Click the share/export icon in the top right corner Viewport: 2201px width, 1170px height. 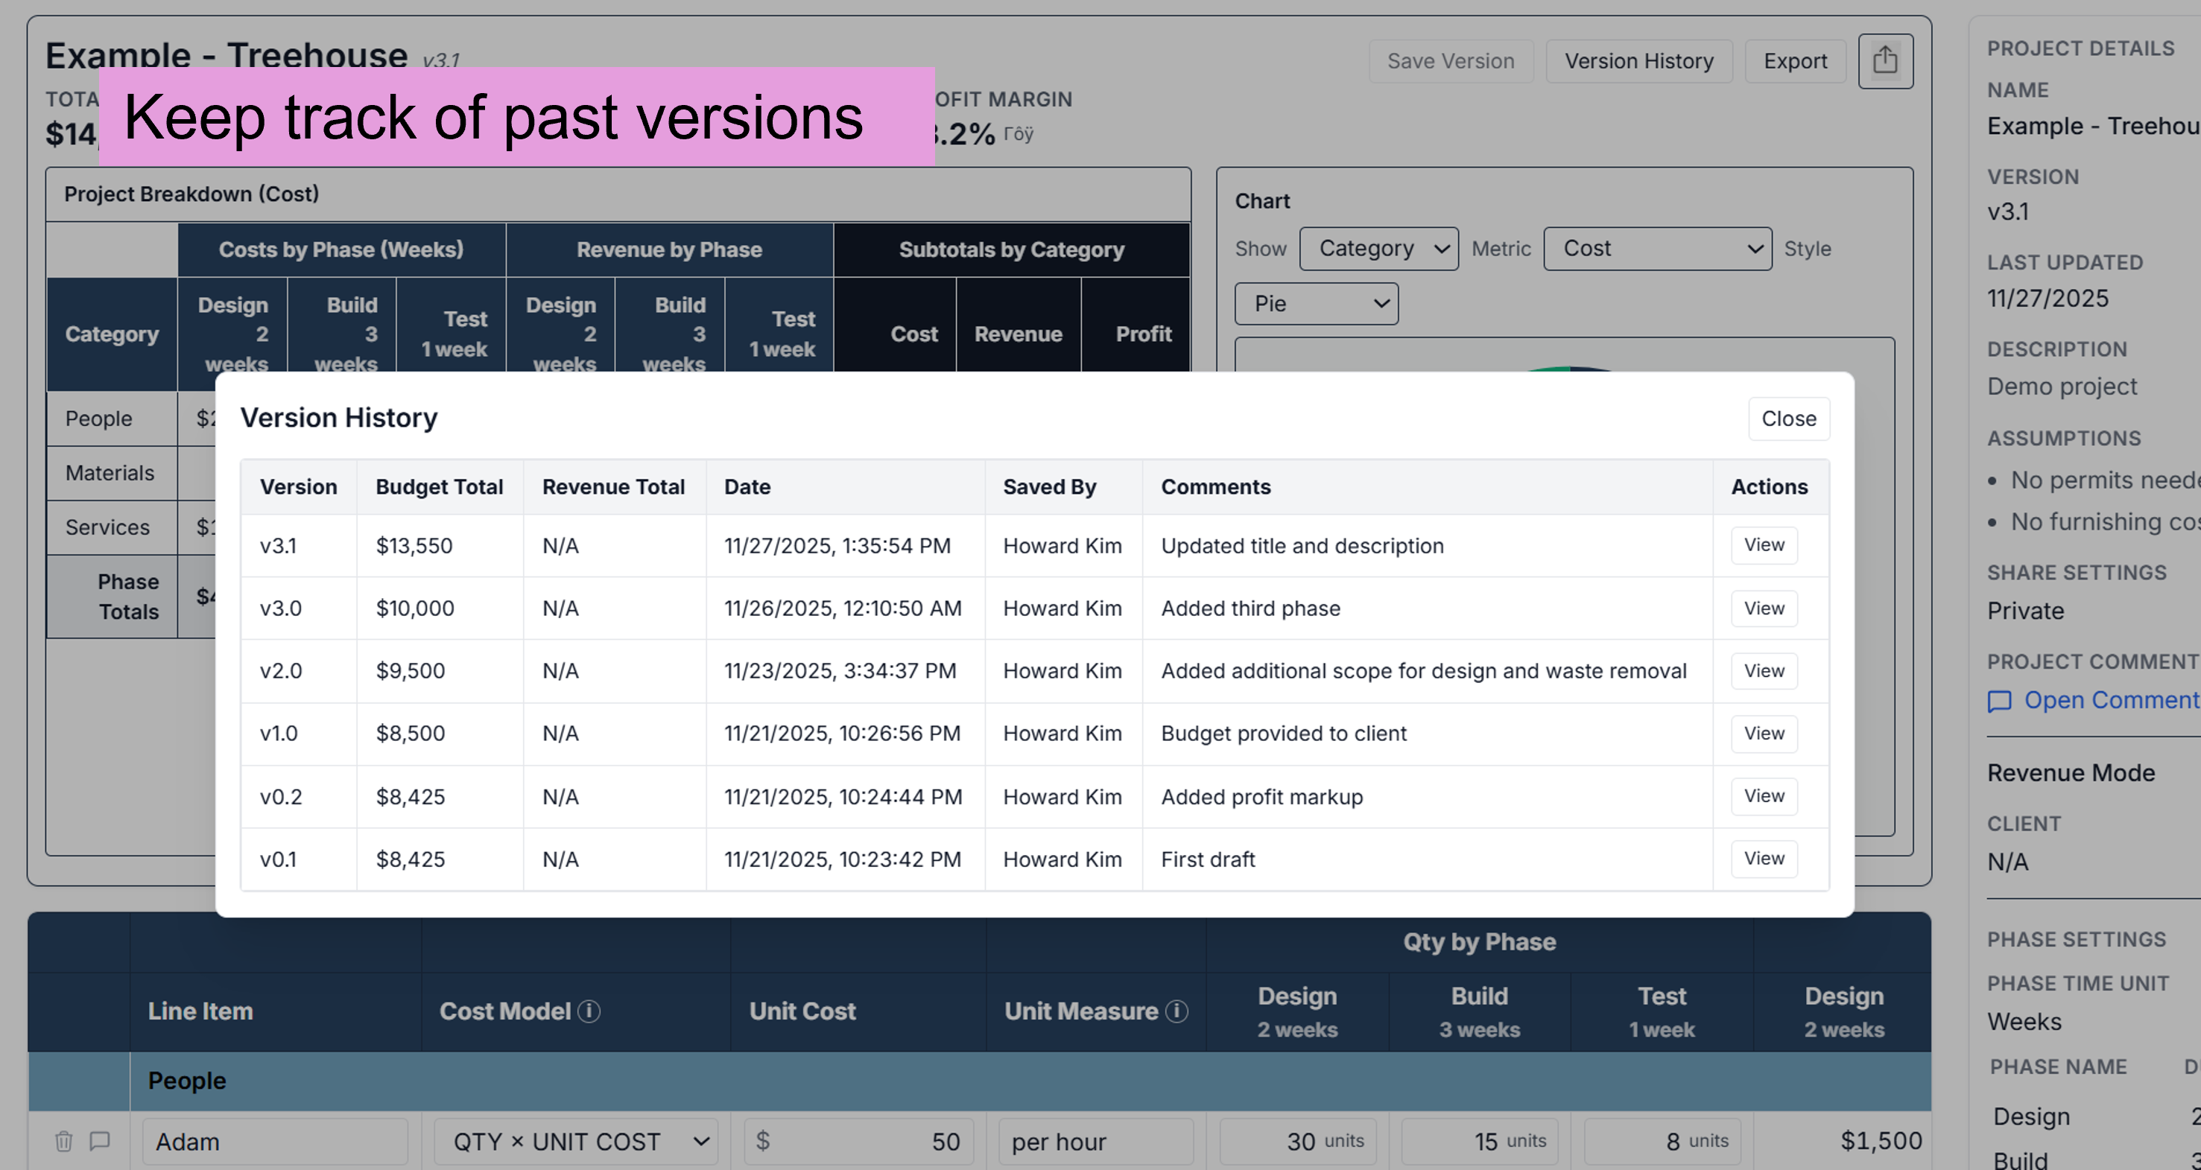(1886, 60)
